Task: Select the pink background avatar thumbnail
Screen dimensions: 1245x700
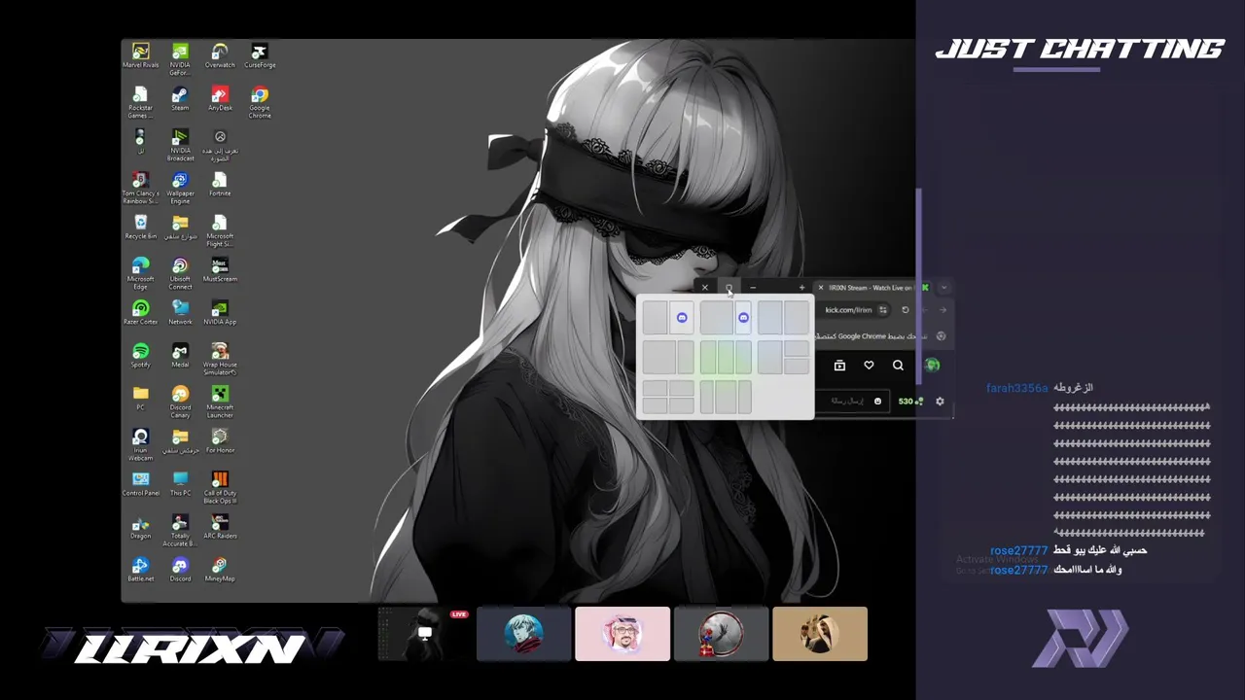Action: (622, 634)
